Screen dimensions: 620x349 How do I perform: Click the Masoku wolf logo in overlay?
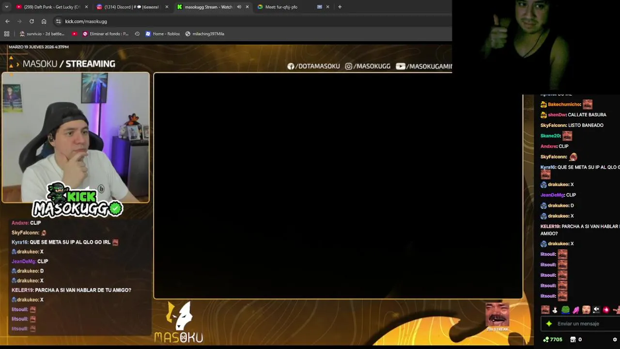click(x=179, y=322)
